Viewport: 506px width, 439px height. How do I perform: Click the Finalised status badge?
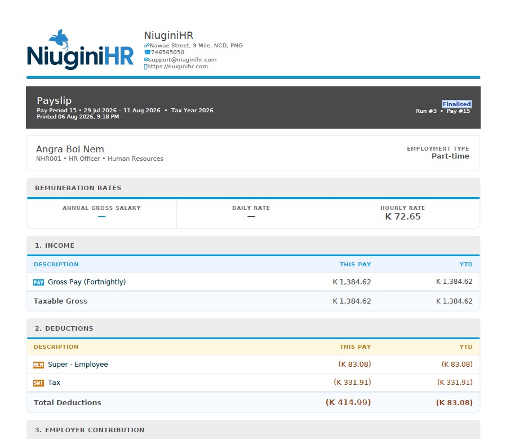pyautogui.click(x=456, y=104)
